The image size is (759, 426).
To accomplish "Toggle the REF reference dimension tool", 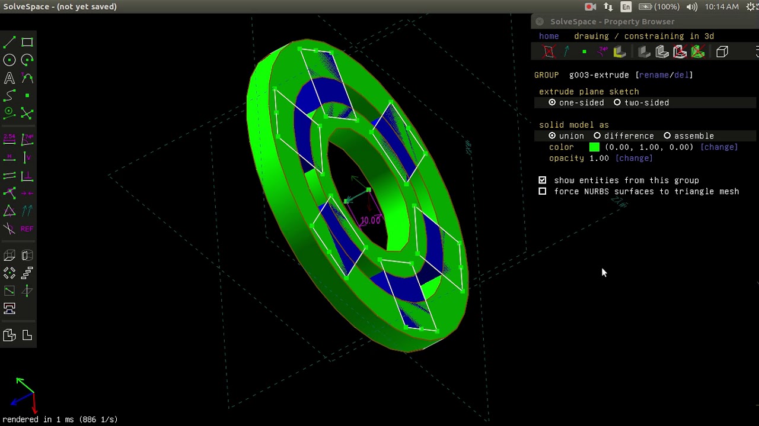I will pyautogui.click(x=27, y=228).
